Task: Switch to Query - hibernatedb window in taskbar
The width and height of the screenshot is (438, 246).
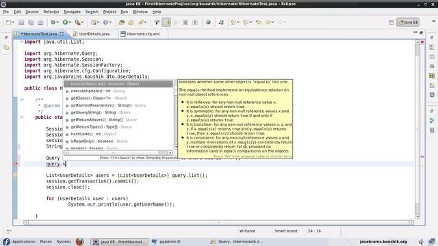Action: 237,241
